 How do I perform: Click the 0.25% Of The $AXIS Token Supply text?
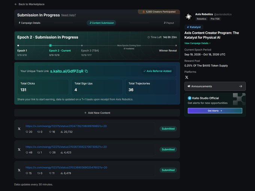[206, 66]
